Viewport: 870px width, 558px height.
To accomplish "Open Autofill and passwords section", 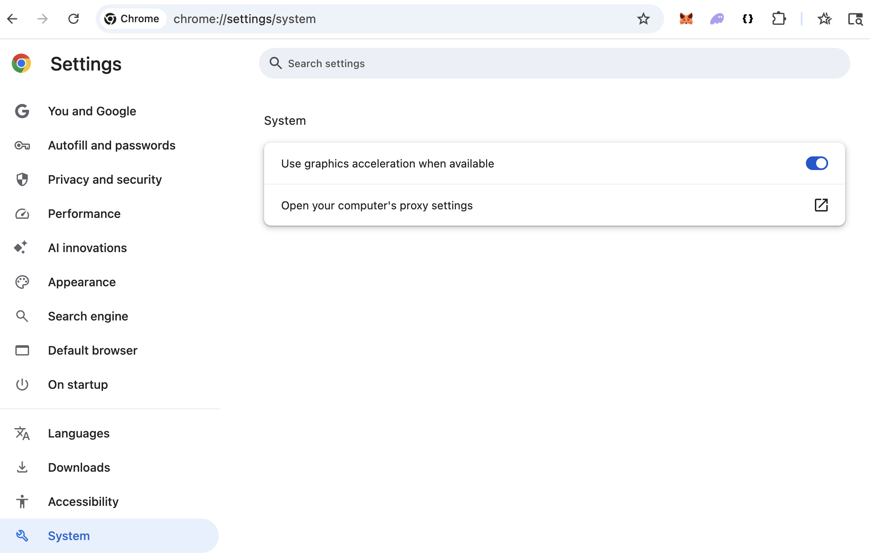I will 112,145.
